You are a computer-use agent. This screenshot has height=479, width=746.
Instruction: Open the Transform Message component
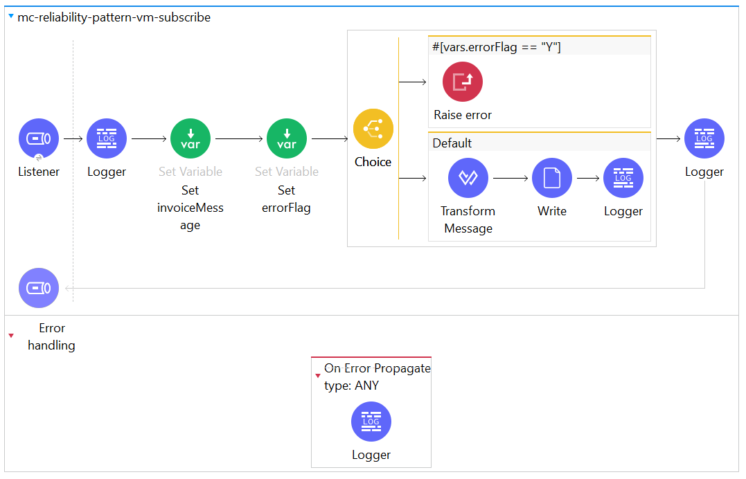[x=468, y=179]
